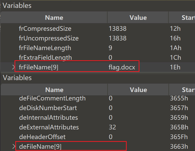This screenshot has width=195, height=151.
Task: Pick the deDiskNumberStart variable name
Action: tap(48, 108)
